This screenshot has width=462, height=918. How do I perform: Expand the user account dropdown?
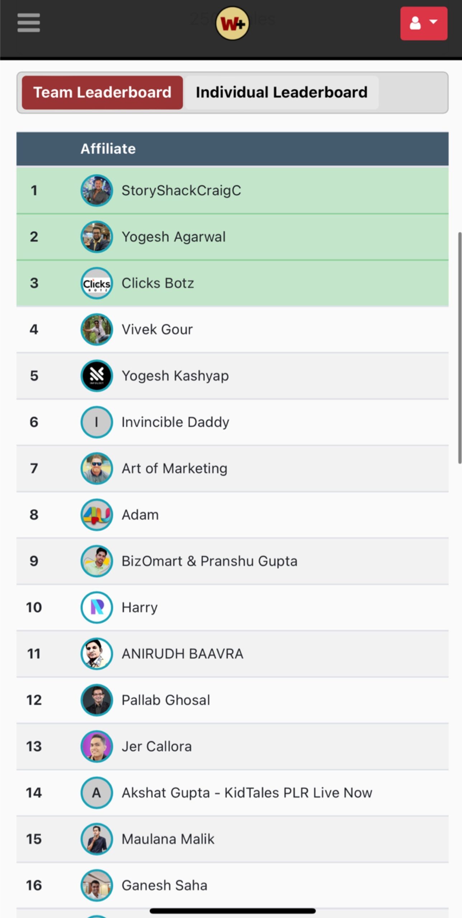point(423,23)
